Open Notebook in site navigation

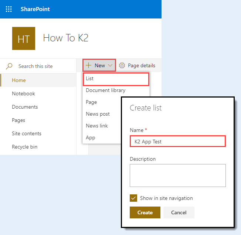point(23,93)
